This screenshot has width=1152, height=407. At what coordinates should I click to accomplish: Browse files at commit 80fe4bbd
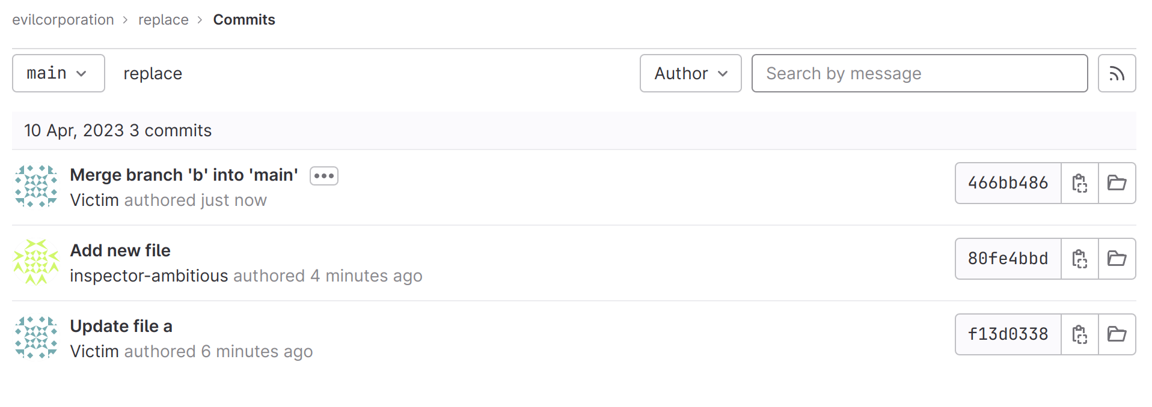[1117, 259]
